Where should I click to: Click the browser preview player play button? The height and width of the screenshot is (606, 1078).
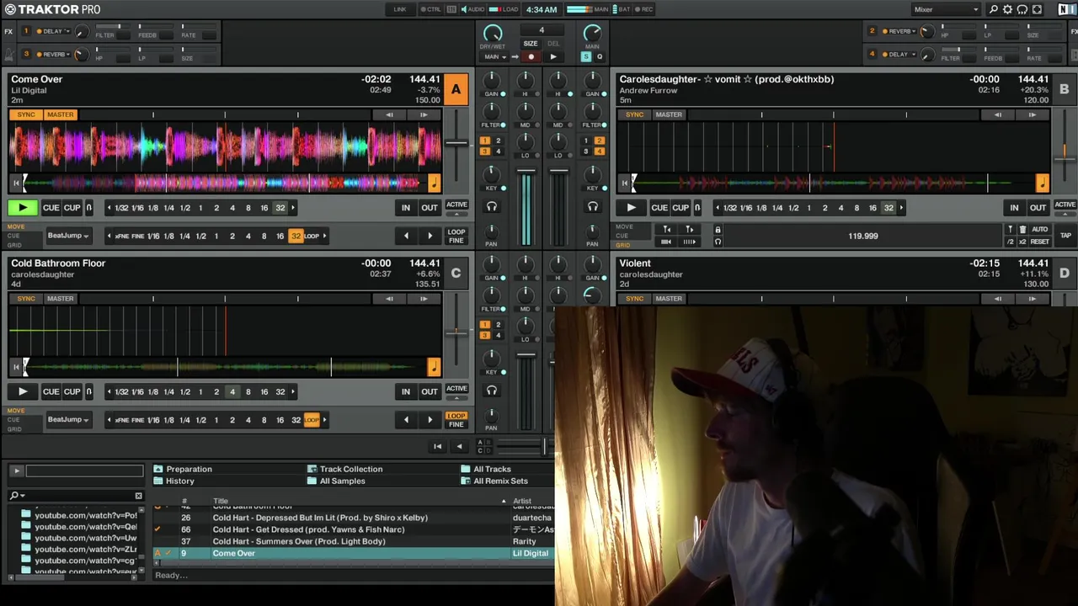16,470
